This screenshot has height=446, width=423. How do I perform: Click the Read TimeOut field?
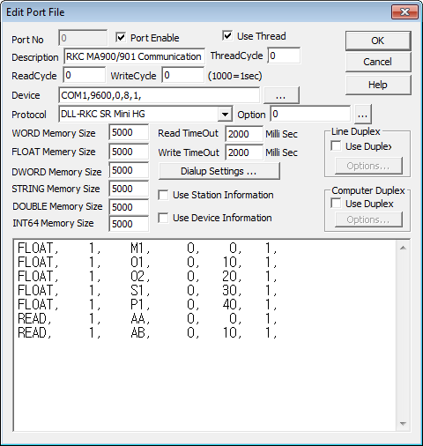pyautogui.click(x=244, y=134)
